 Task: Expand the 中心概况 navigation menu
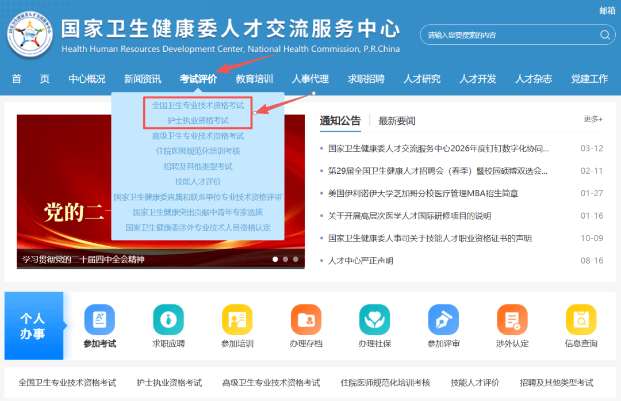87,79
